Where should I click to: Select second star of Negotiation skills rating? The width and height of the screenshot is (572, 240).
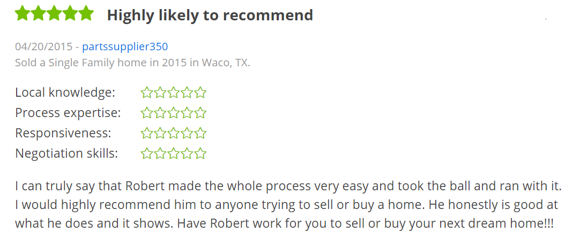(x=160, y=153)
